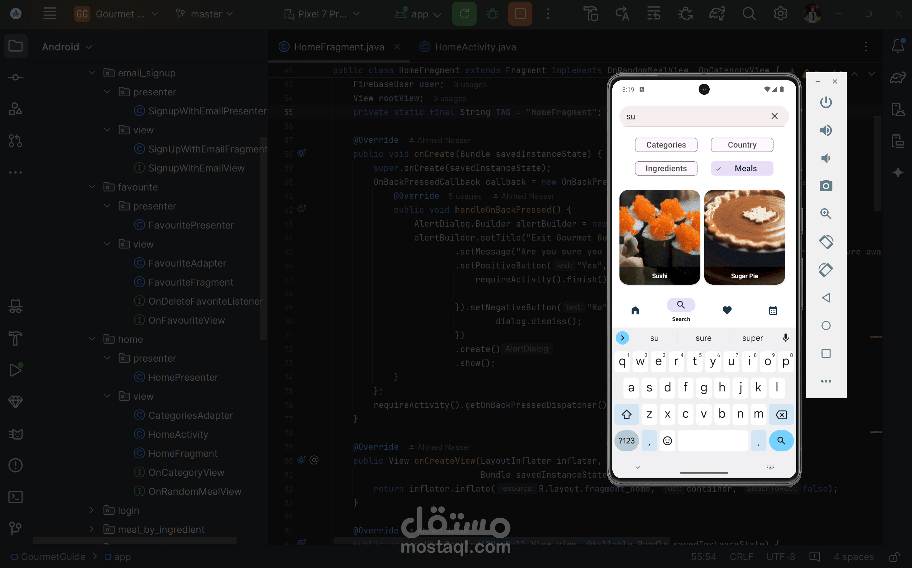Open the Sushi meal thumbnail

(x=659, y=237)
